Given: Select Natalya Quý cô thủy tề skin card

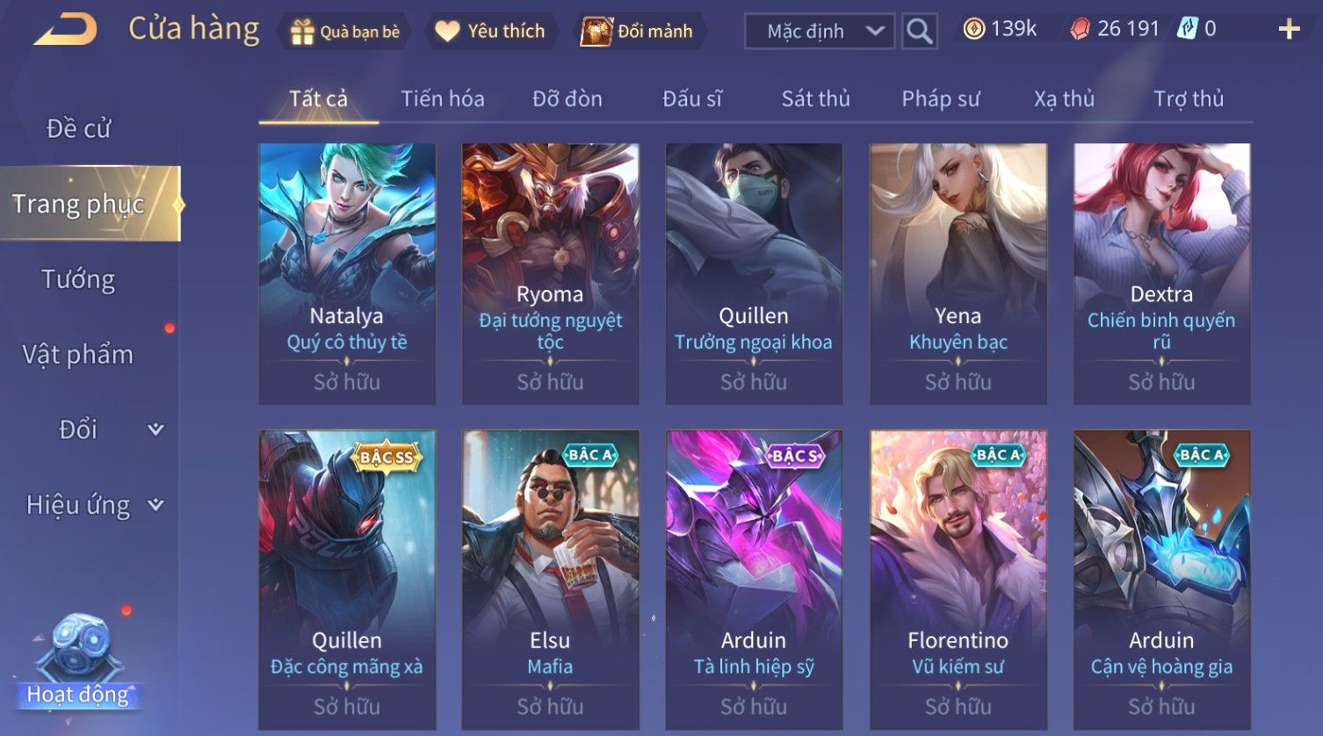Looking at the screenshot, I should 347,273.
